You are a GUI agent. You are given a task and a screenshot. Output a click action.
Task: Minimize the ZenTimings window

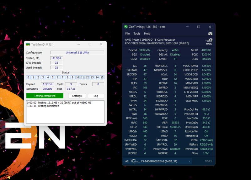[x=187, y=27]
